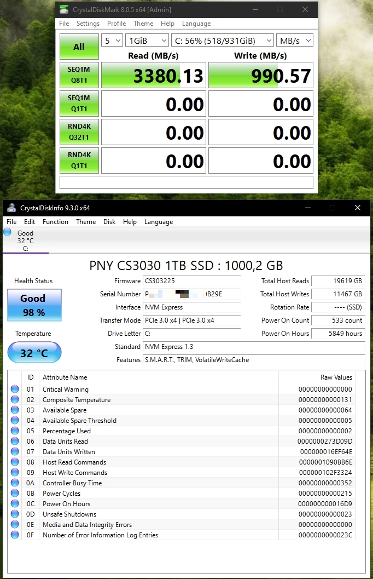Viewport: 373px width, 579px height.
Task: Click the status orb for Host Read Commands
Action: click(15, 462)
